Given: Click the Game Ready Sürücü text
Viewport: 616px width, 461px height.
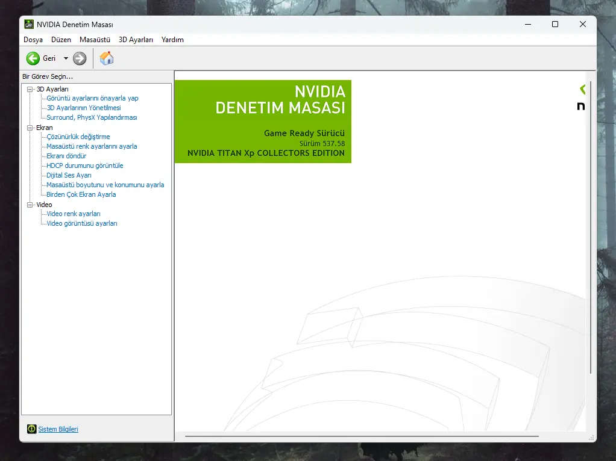Looking at the screenshot, I should [304, 134].
